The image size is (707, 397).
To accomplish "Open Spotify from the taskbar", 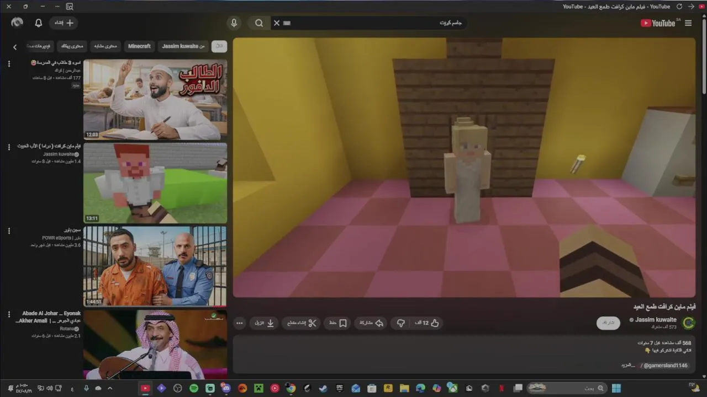I will [194, 388].
